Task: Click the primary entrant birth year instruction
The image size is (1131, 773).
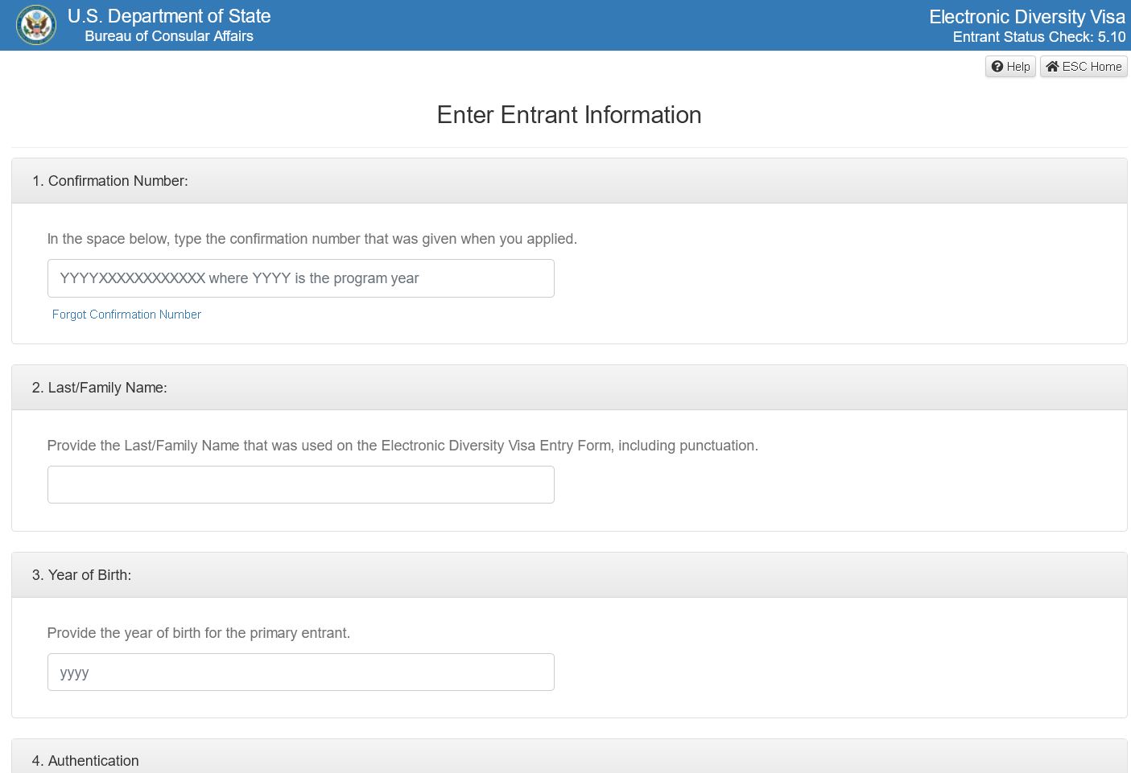Action: [198, 633]
